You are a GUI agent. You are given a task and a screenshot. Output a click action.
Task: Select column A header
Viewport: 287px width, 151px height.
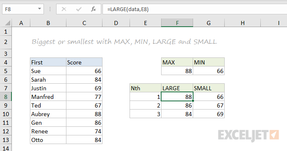click(x=21, y=23)
